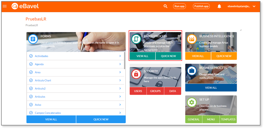This screenshot has height=129, width=264.
Task: Open Security GROUPS section
Action: 155,91
